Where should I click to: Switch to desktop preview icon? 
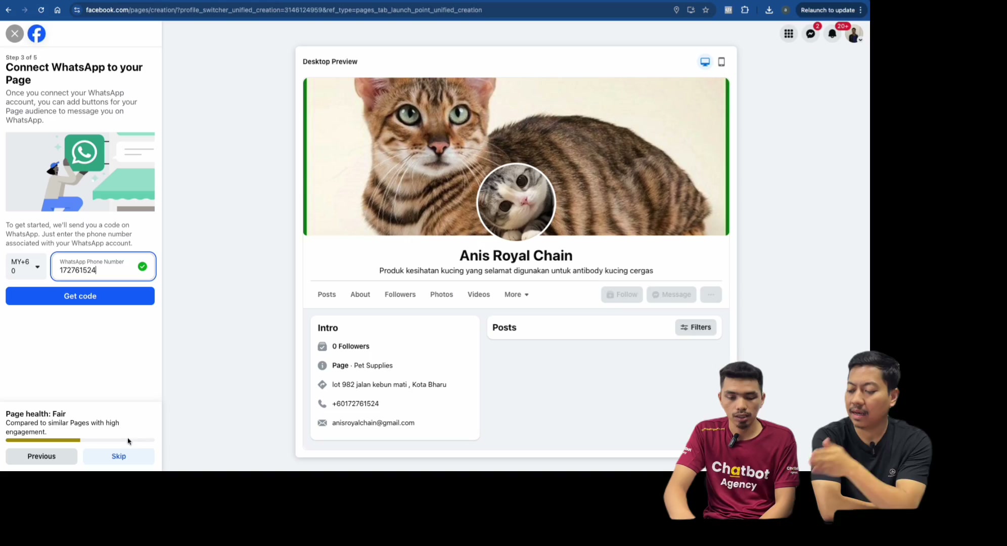[x=705, y=62]
